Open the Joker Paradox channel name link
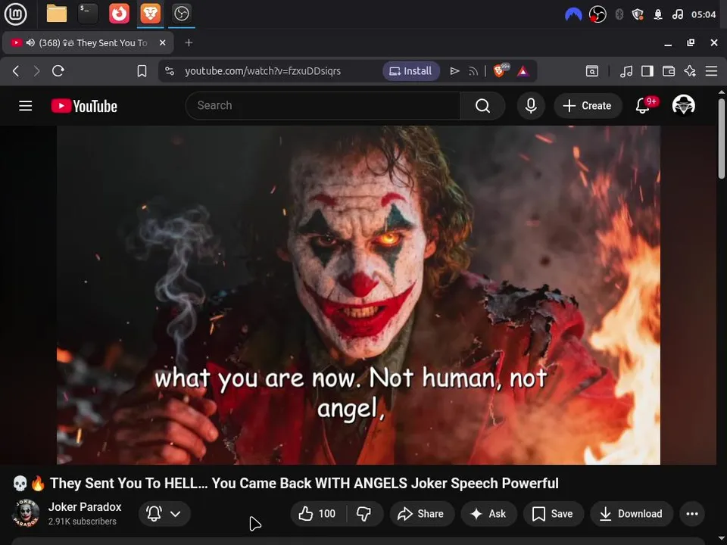727x545 pixels. pos(85,507)
